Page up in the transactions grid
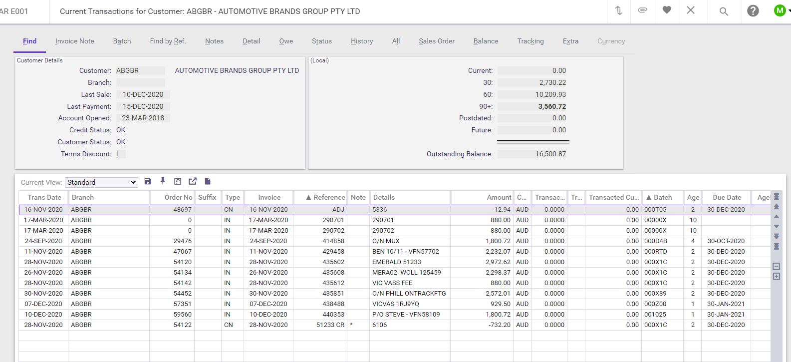This screenshot has width=791, height=362. click(777, 207)
